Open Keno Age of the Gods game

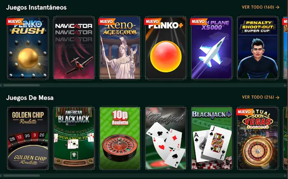coord(120,48)
